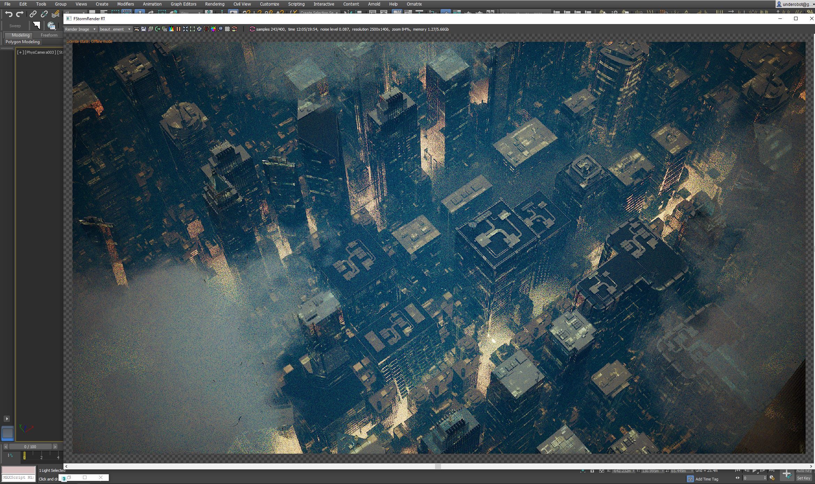Click the Select and Link chain icon
The height and width of the screenshot is (484, 815).
pos(33,14)
